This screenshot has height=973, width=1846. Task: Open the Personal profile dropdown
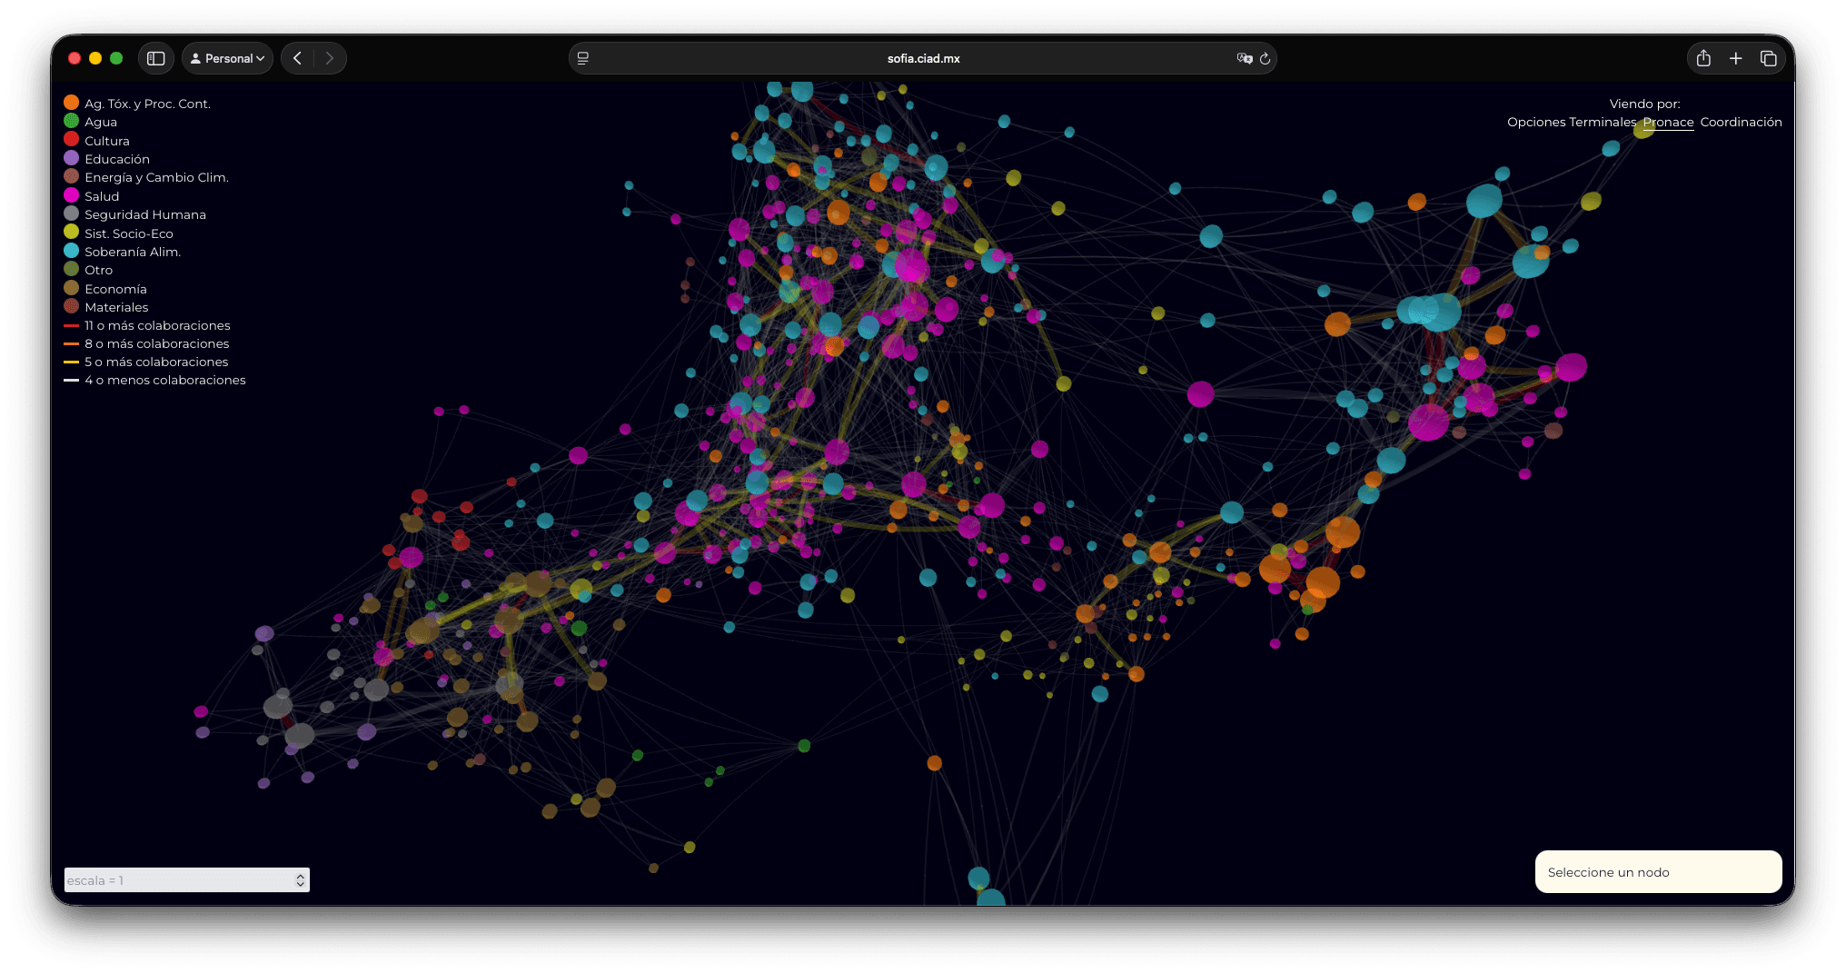(x=227, y=58)
